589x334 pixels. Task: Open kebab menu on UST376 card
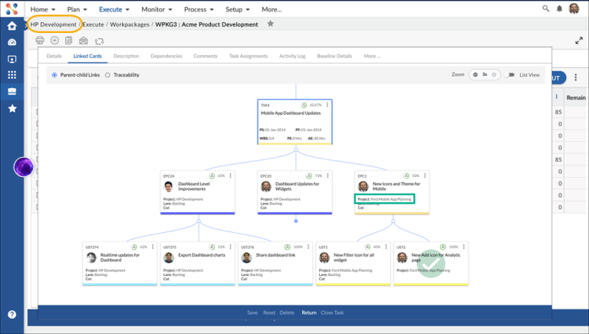[308, 247]
